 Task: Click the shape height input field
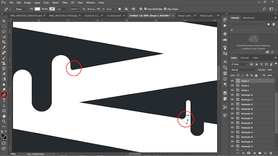point(110,9)
